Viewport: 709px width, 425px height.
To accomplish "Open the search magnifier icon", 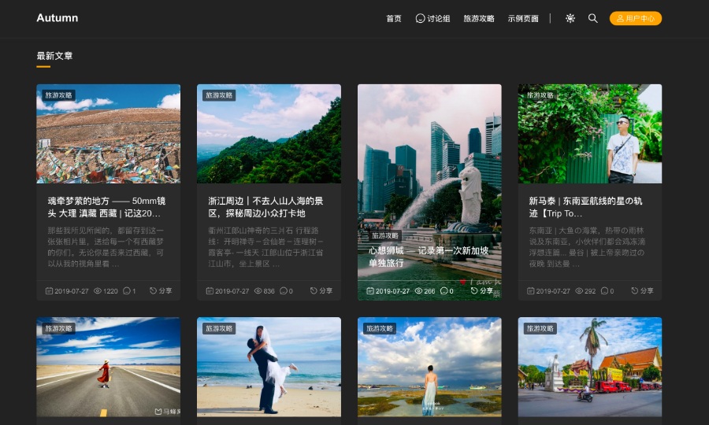I will click(593, 18).
